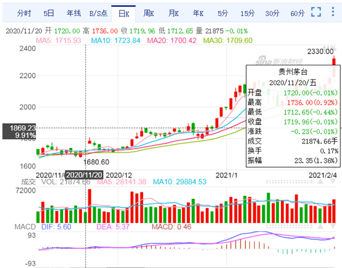342x268 pixels.
Task: Click the DEA: 5.37 indicator label
Action: [113, 227]
